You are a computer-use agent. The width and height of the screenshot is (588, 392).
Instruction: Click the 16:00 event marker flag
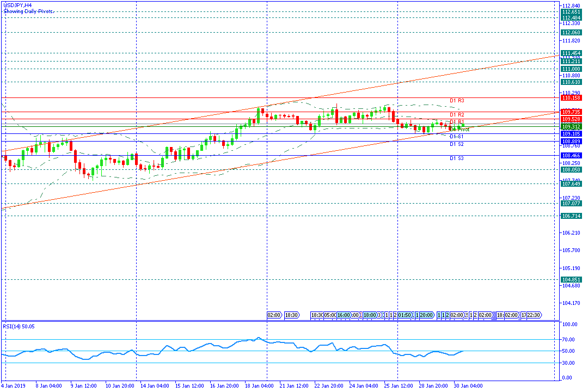343,315
